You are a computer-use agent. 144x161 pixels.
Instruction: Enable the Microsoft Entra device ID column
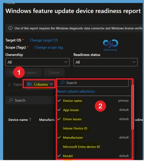tap(81, 147)
